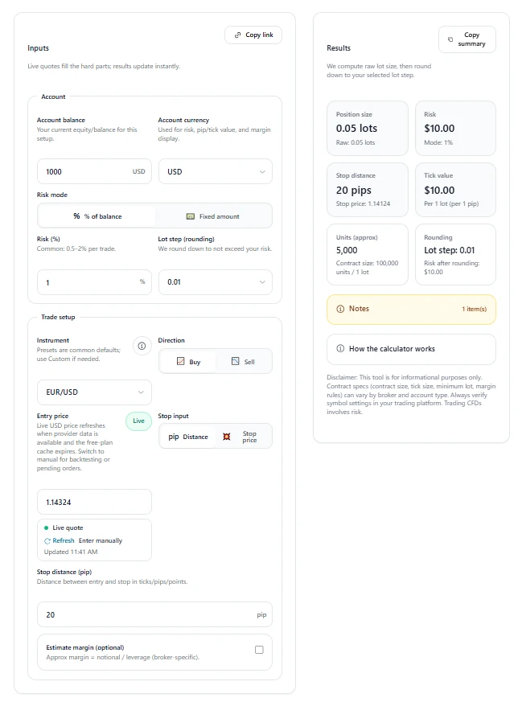This screenshot has width=522, height=702.
Task: Click the Copy link chain icon
Action: tap(238, 35)
